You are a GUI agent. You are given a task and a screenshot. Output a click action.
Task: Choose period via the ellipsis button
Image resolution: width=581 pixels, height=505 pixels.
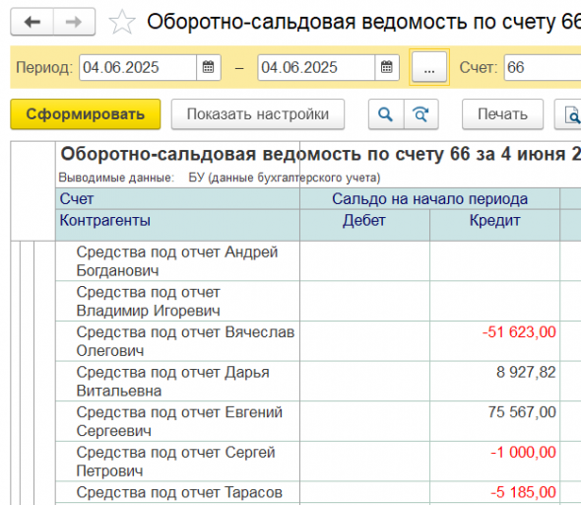(429, 67)
